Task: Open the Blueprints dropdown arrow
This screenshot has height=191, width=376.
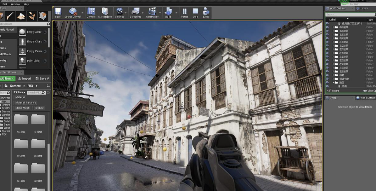Action: coord(142,13)
